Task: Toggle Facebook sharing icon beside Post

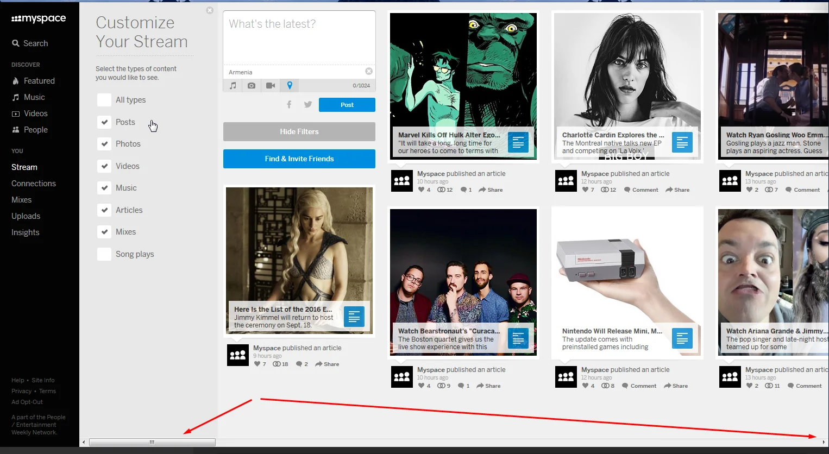Action: pos(289,105)
